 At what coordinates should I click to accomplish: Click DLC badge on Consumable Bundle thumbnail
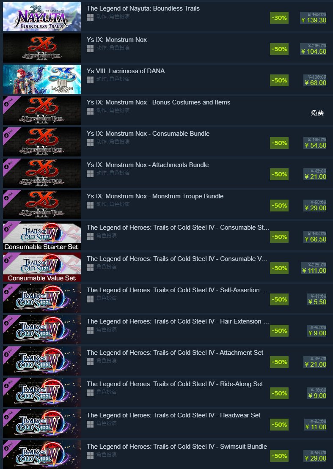9,133
